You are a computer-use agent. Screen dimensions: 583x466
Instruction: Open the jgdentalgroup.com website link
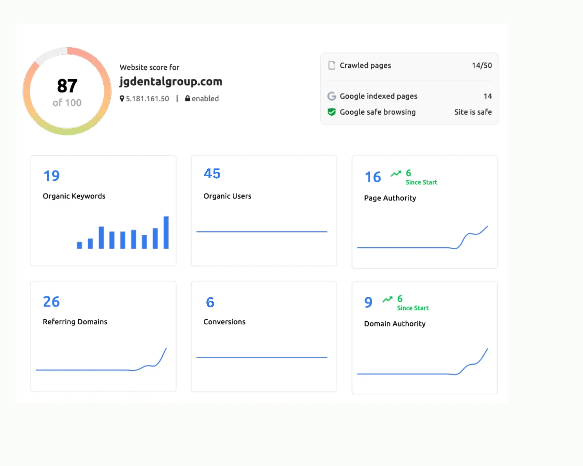[x=171, y=81]
